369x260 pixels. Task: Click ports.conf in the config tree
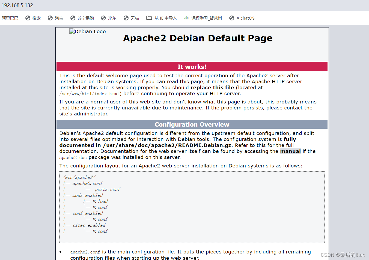click(108, 189)
